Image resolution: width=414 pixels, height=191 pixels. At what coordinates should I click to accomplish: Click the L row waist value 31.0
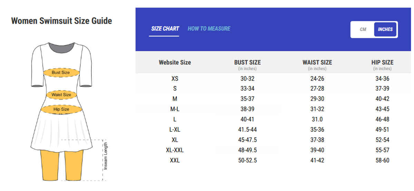click(x=317, y=119)
